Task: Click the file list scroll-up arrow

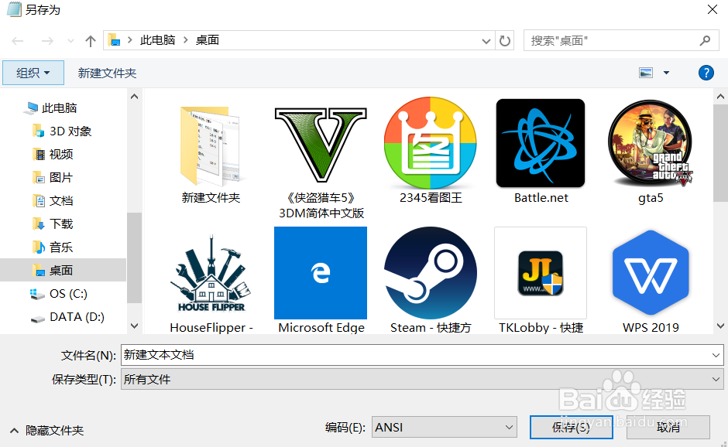Action: pos(720,97)
